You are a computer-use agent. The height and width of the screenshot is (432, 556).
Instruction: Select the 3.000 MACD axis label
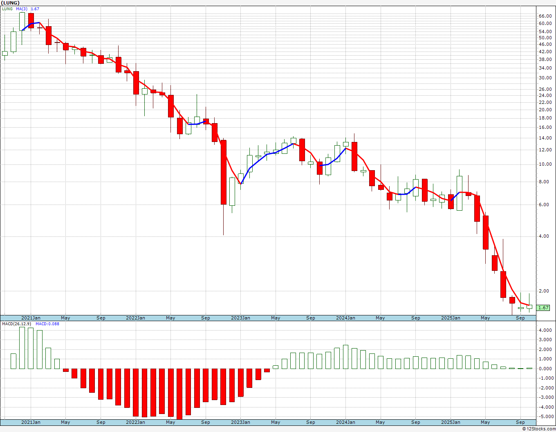(546, 340)
